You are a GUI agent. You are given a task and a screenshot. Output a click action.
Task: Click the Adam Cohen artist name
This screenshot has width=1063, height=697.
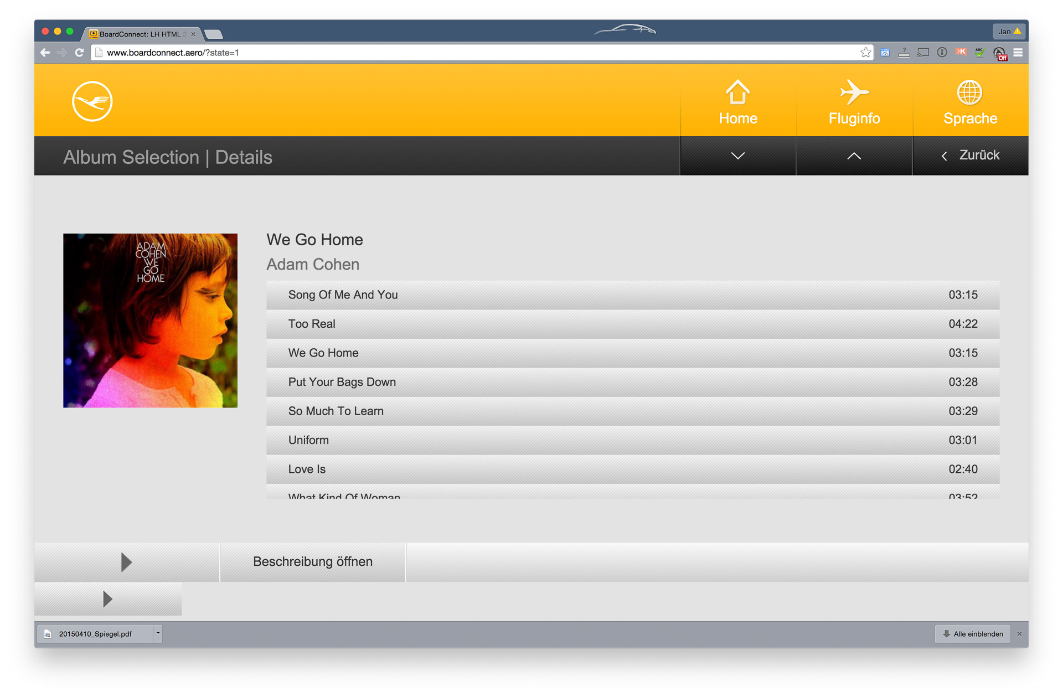(x=313, y=265)
